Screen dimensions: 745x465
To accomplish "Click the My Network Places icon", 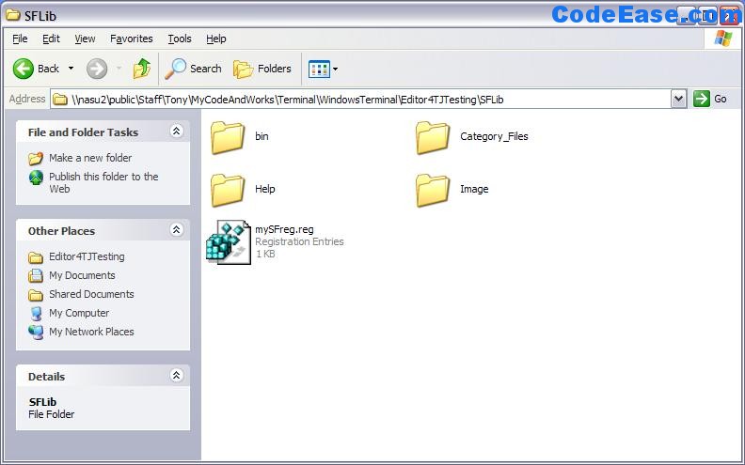I will tap(36, 333).
